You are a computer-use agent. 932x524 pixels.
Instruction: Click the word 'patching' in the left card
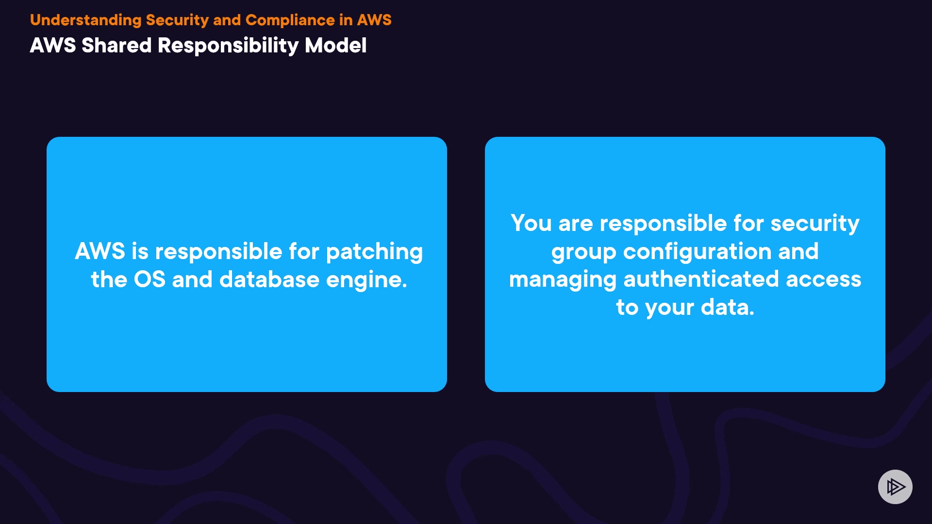pos(374,251)
